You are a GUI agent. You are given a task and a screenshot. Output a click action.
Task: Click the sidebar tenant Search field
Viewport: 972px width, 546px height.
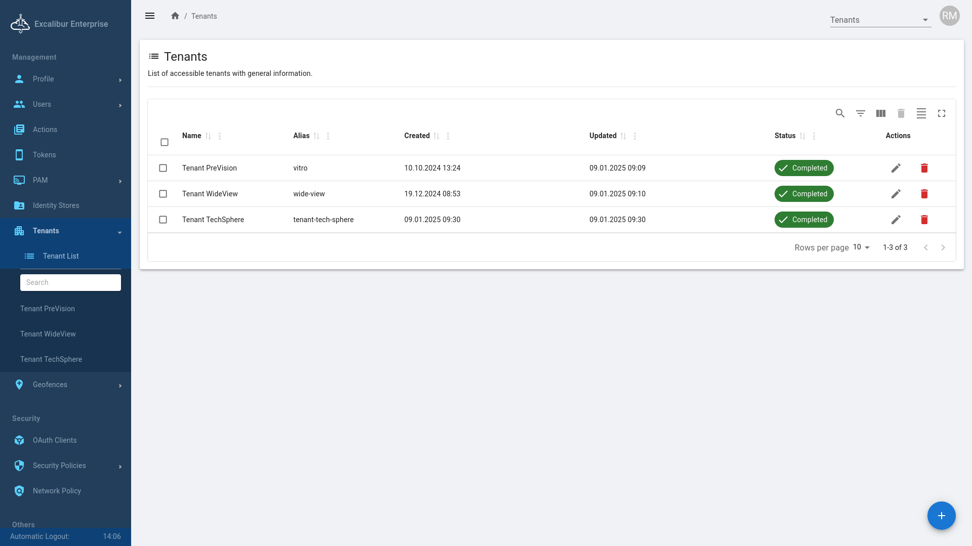(x=70, y=282)
